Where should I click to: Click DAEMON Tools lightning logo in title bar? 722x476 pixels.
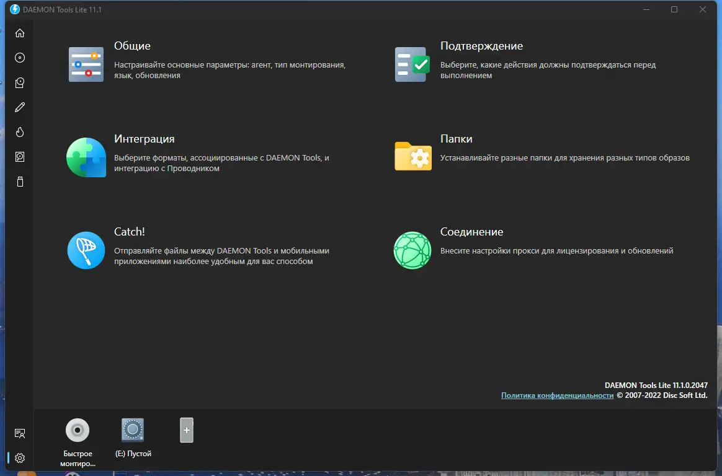click(x=15, y=9)
